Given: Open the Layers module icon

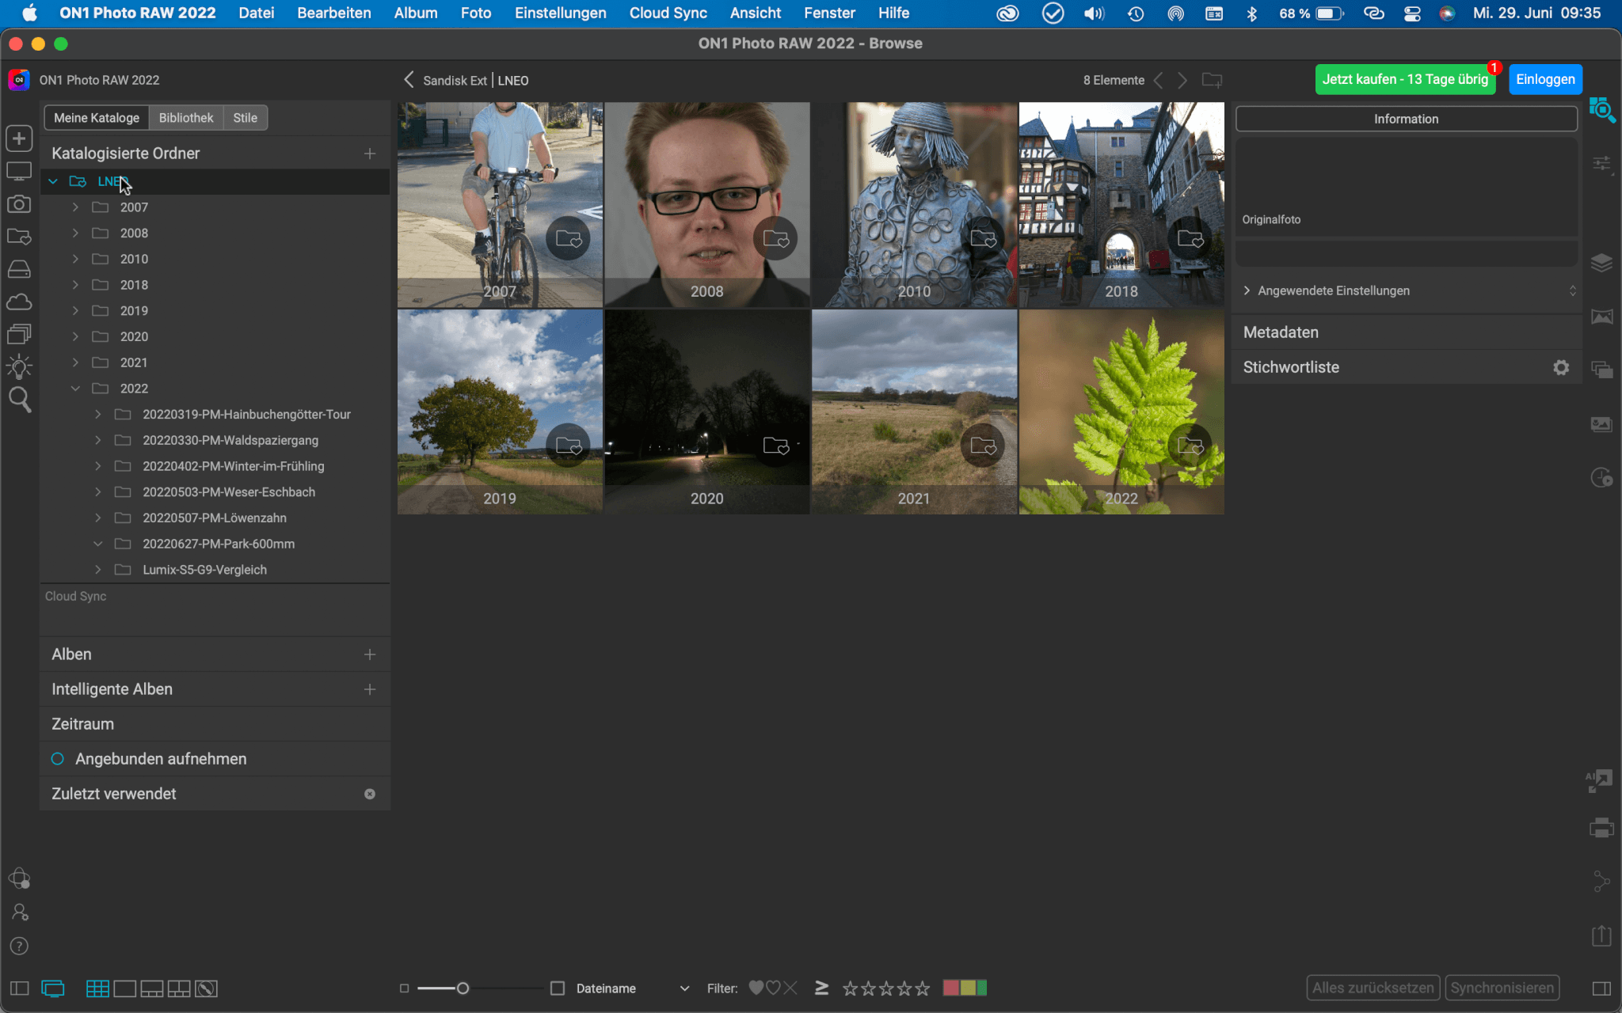Looking at the screenshot, I should click(1601, 263).
